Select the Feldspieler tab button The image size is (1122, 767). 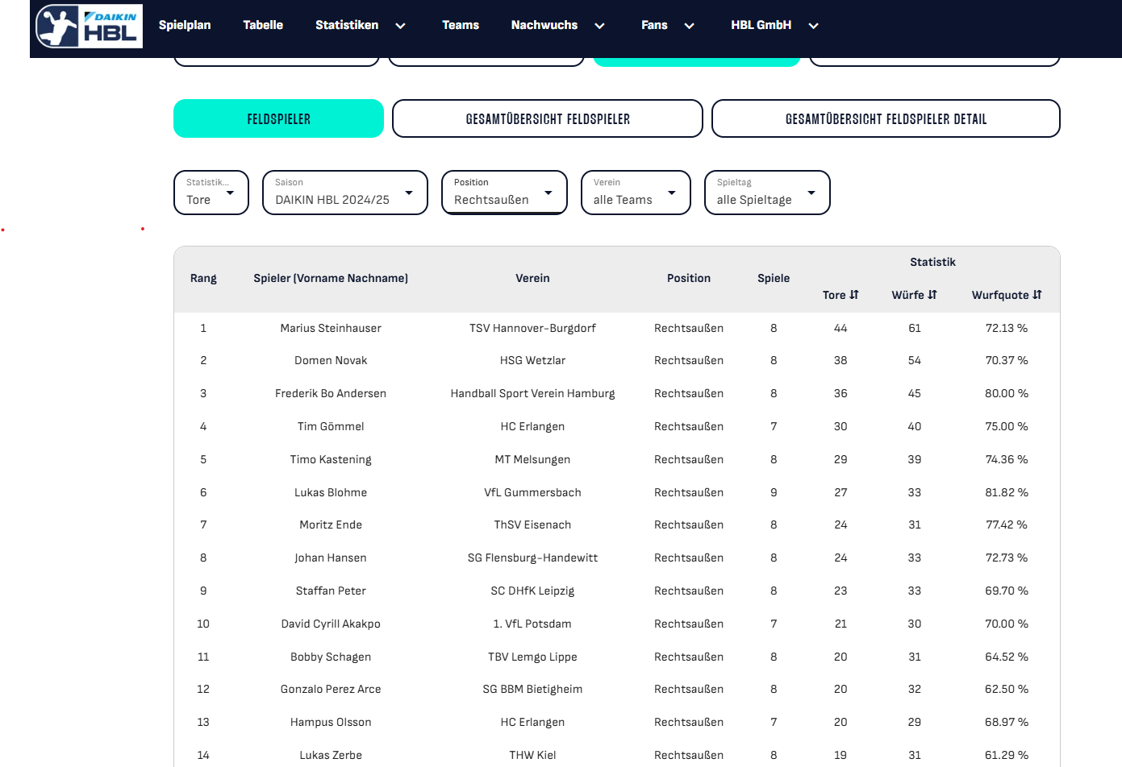pos(278,118)
